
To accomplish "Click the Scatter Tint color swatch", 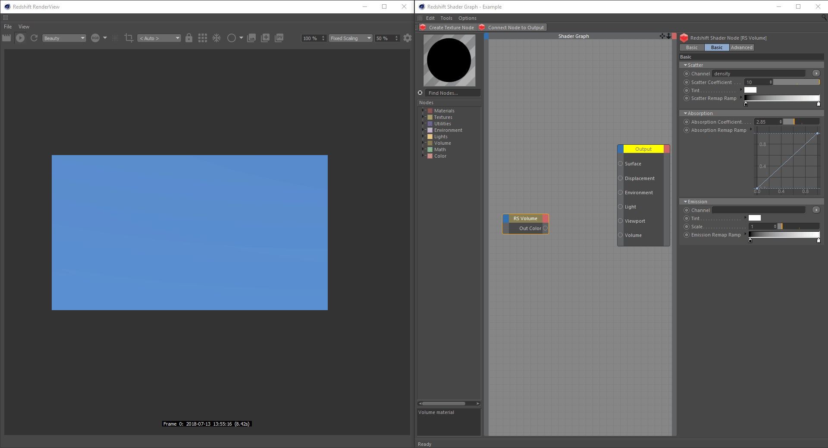I will coord(750,90).
